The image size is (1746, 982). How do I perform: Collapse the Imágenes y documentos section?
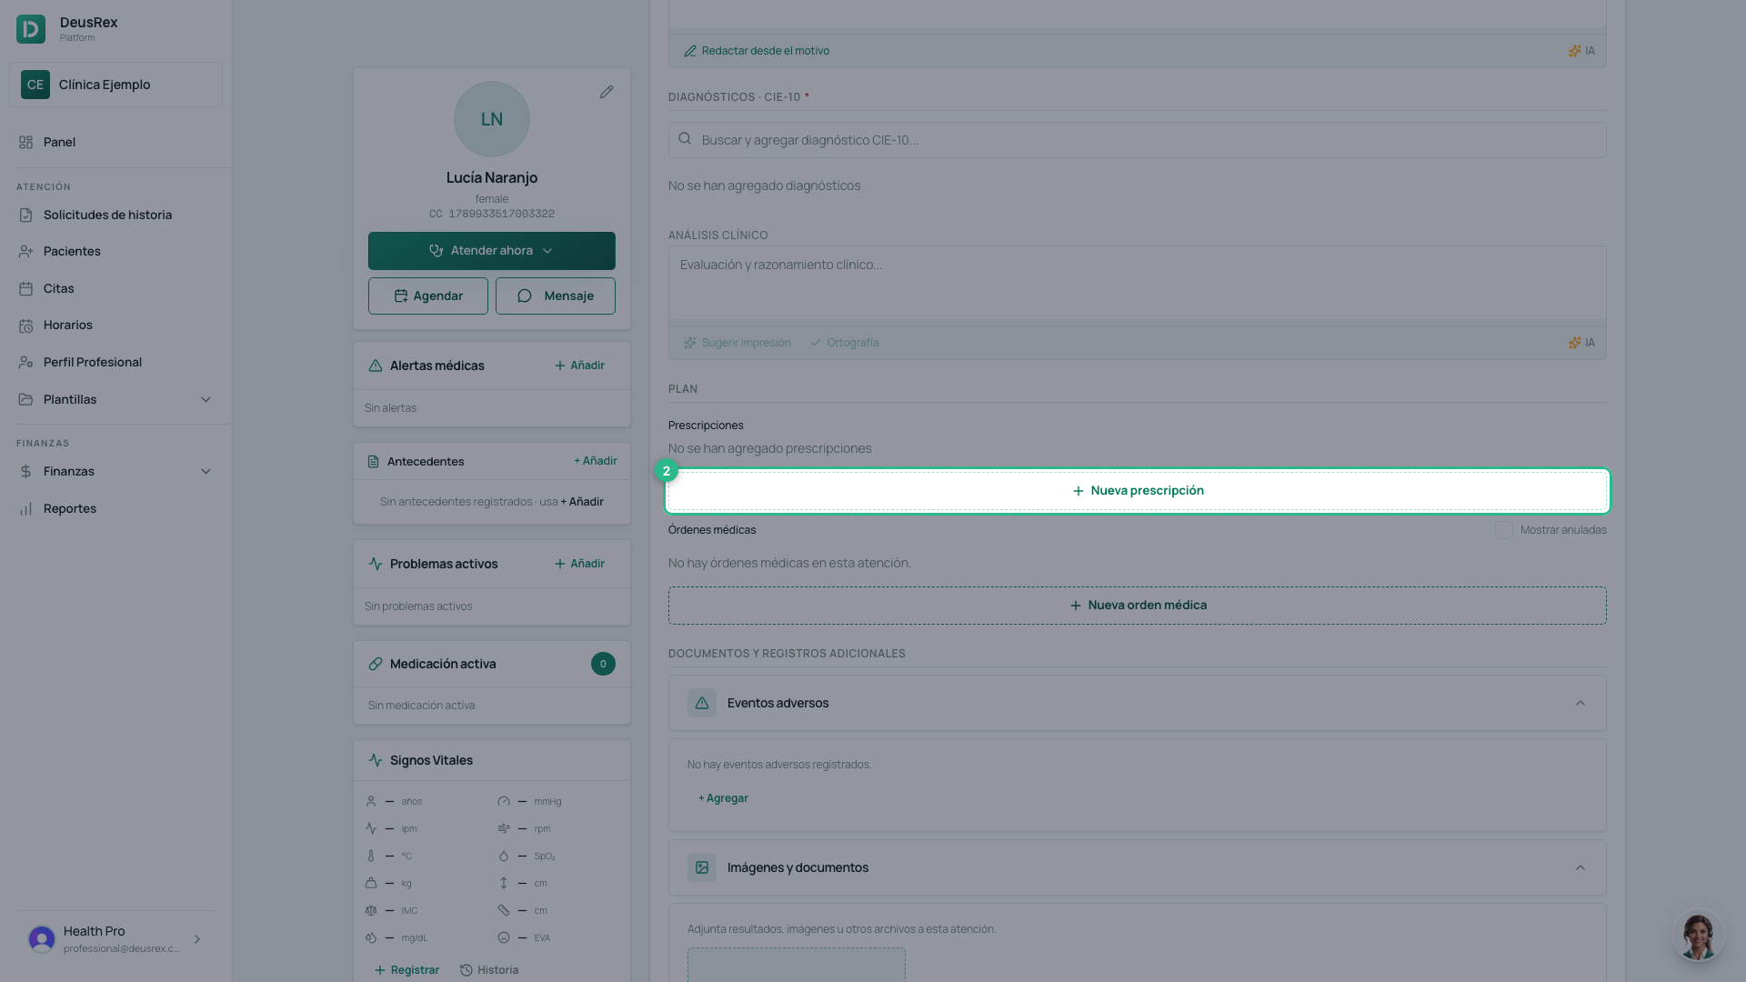click(1580, 867)
